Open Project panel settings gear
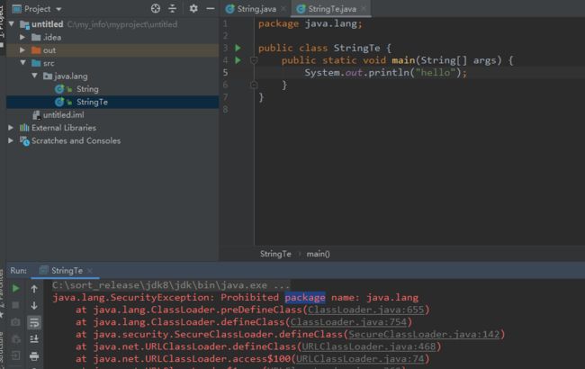This screenshot has height=369, width=585. [x=193, y=8]
